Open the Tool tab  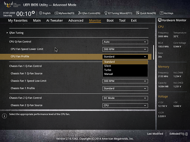(122, 21)
